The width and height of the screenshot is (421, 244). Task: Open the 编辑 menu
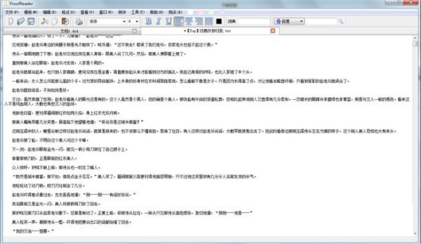[x=50, y=12]
